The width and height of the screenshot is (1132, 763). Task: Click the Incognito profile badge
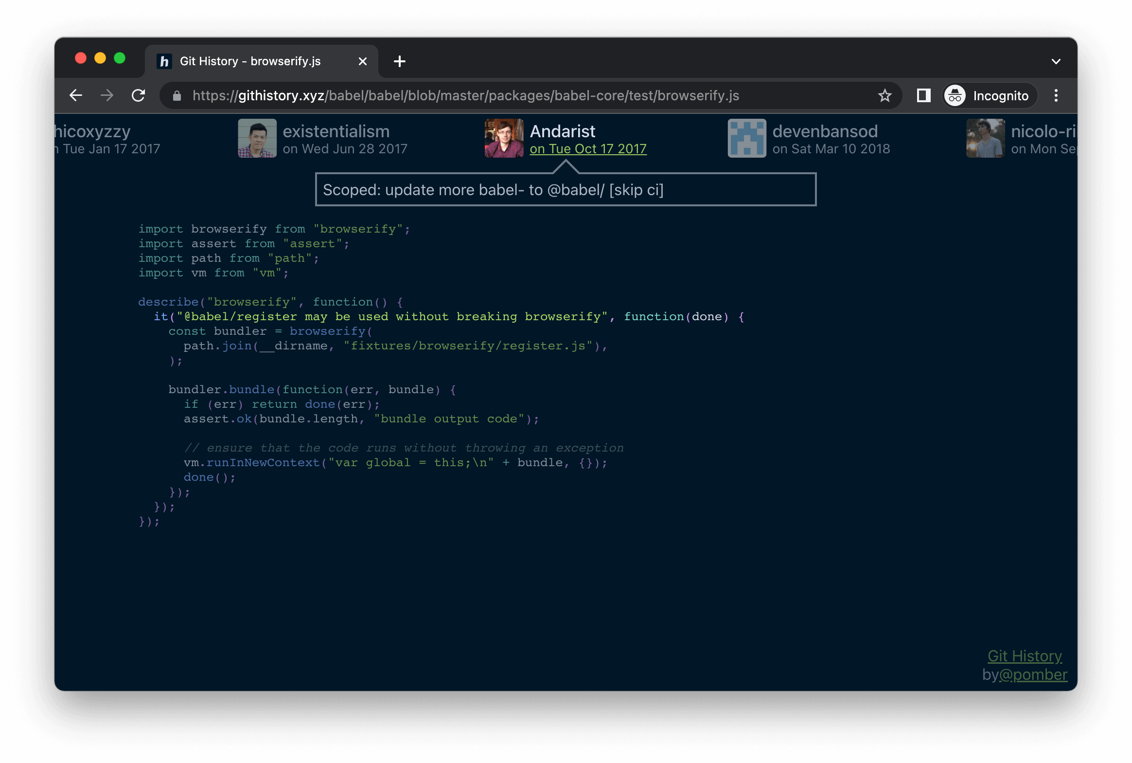pos(990,95)
